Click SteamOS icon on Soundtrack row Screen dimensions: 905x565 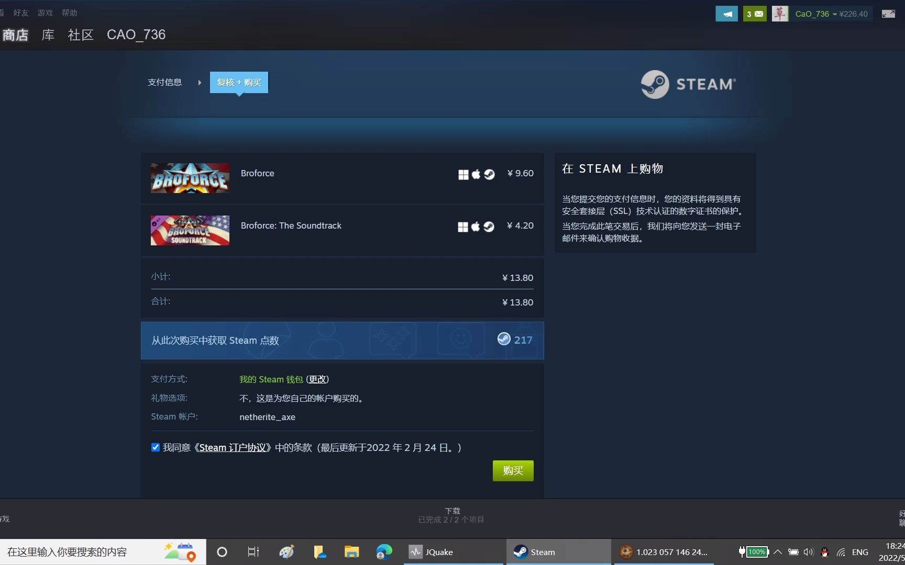489,227
